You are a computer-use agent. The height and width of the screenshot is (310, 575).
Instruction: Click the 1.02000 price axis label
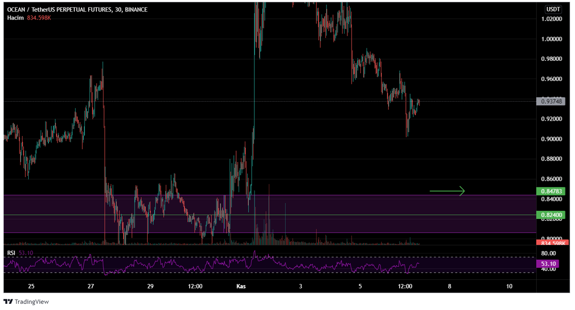point(551,19)
